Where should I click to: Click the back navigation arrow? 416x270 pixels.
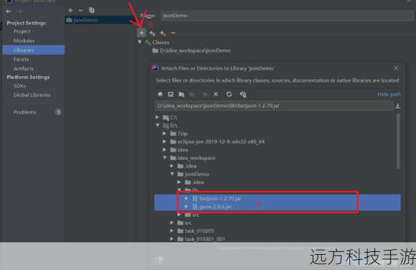(x=8, y=11)
